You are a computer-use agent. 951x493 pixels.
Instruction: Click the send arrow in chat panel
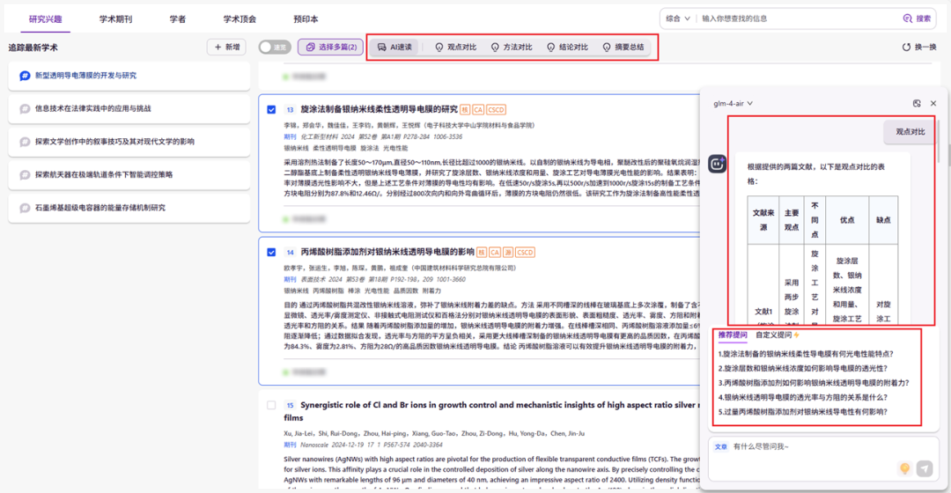click(924, 468)
